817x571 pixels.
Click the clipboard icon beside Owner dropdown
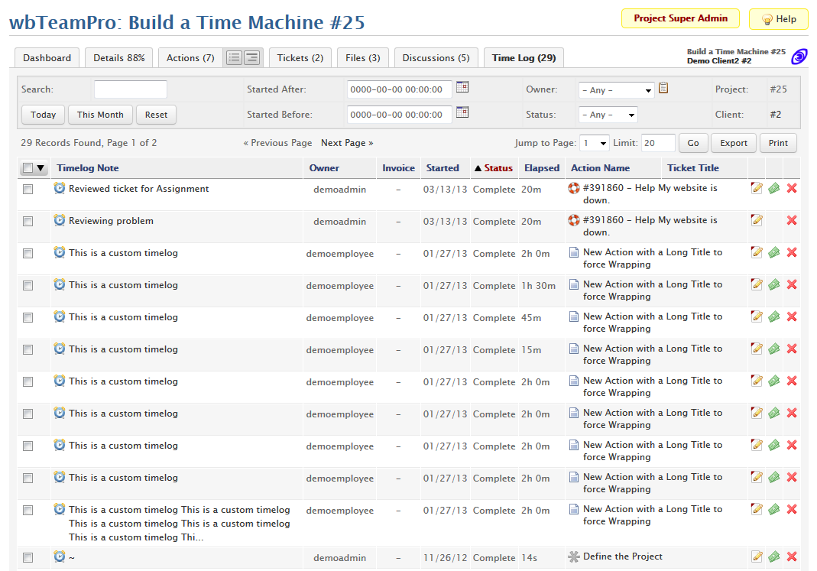pos(663,88)
